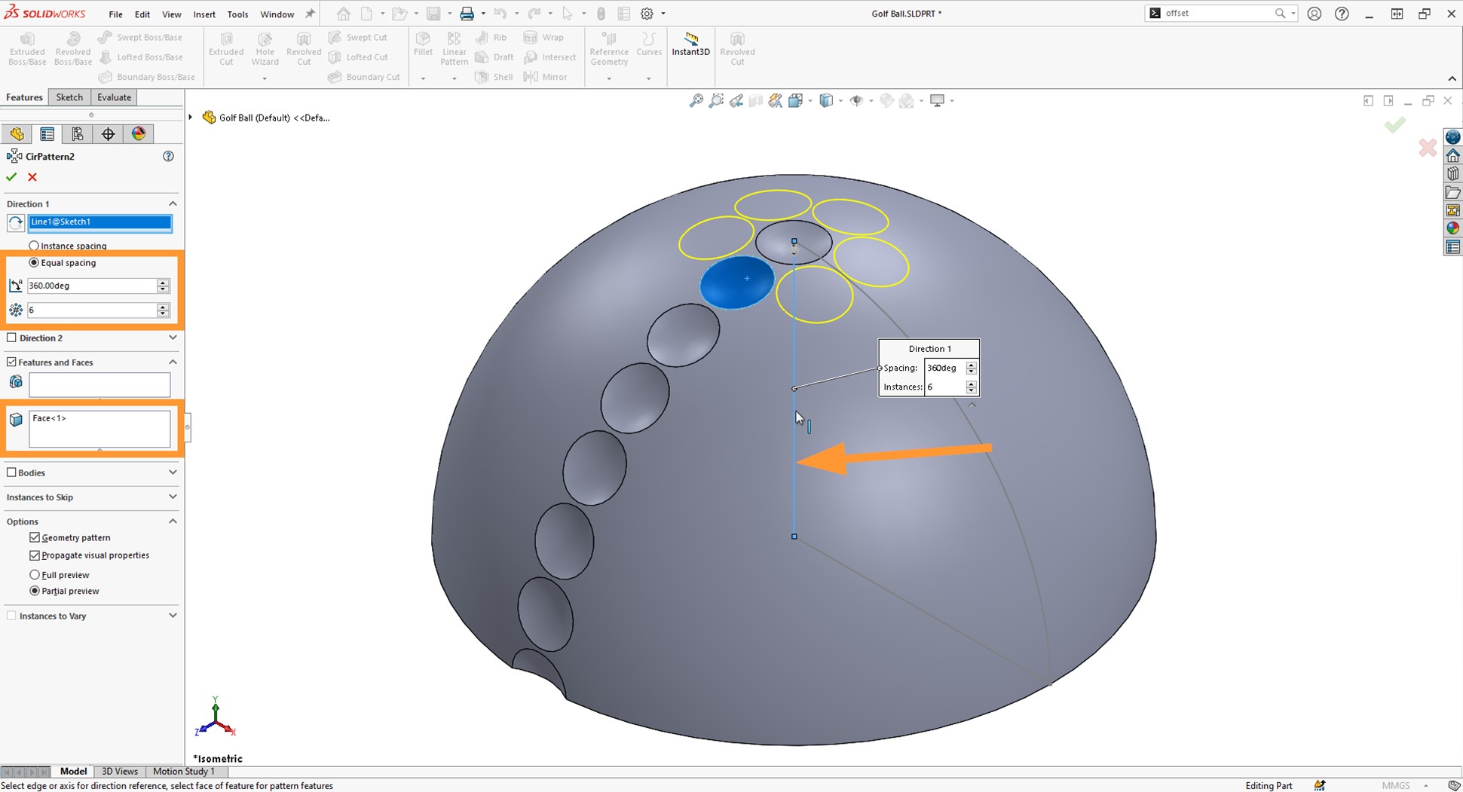Viewport: 1463px width, 792px height.
Task: Open the Edit Appearance color sphere
Action: pos(139,133)
